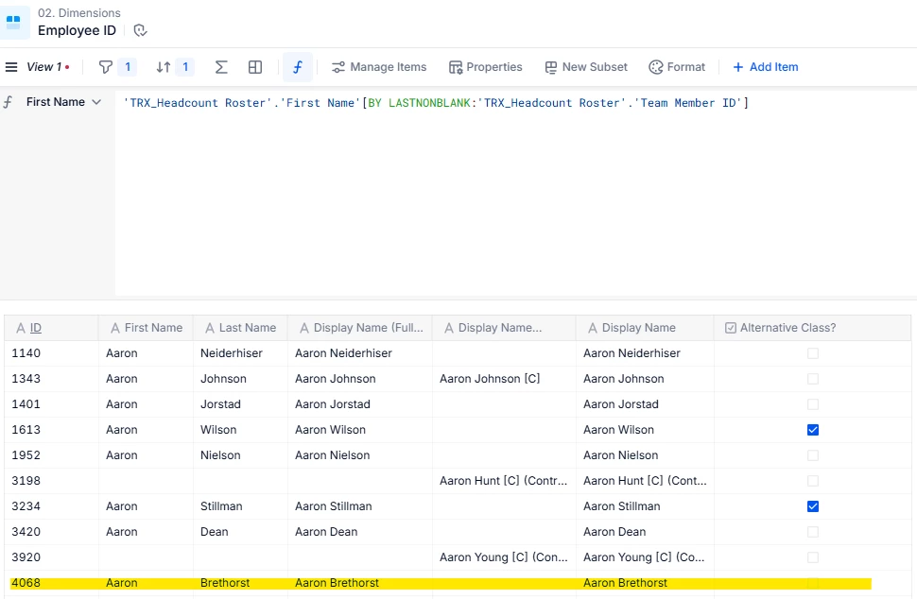This screenshot has width=917, height=599.
Task: Uncheck Alternative Class for Aaron Wilson
Action: tap(813, 430)
